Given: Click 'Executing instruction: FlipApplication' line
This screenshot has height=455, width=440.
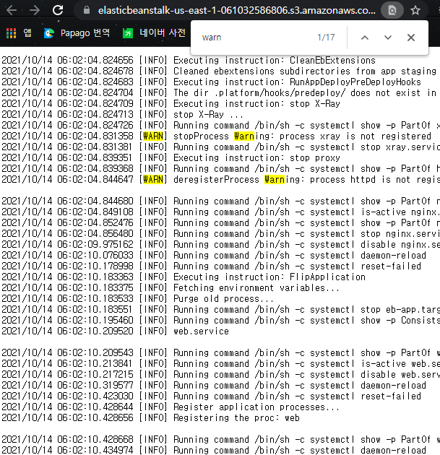Looking at the screenshot, I should pyautogui.click(x=269, y=277).
